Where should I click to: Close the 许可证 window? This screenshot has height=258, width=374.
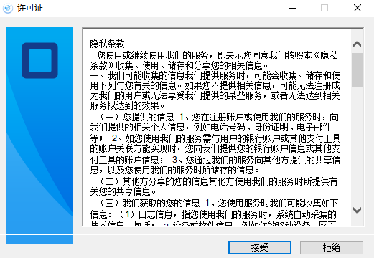pos(357,8)
